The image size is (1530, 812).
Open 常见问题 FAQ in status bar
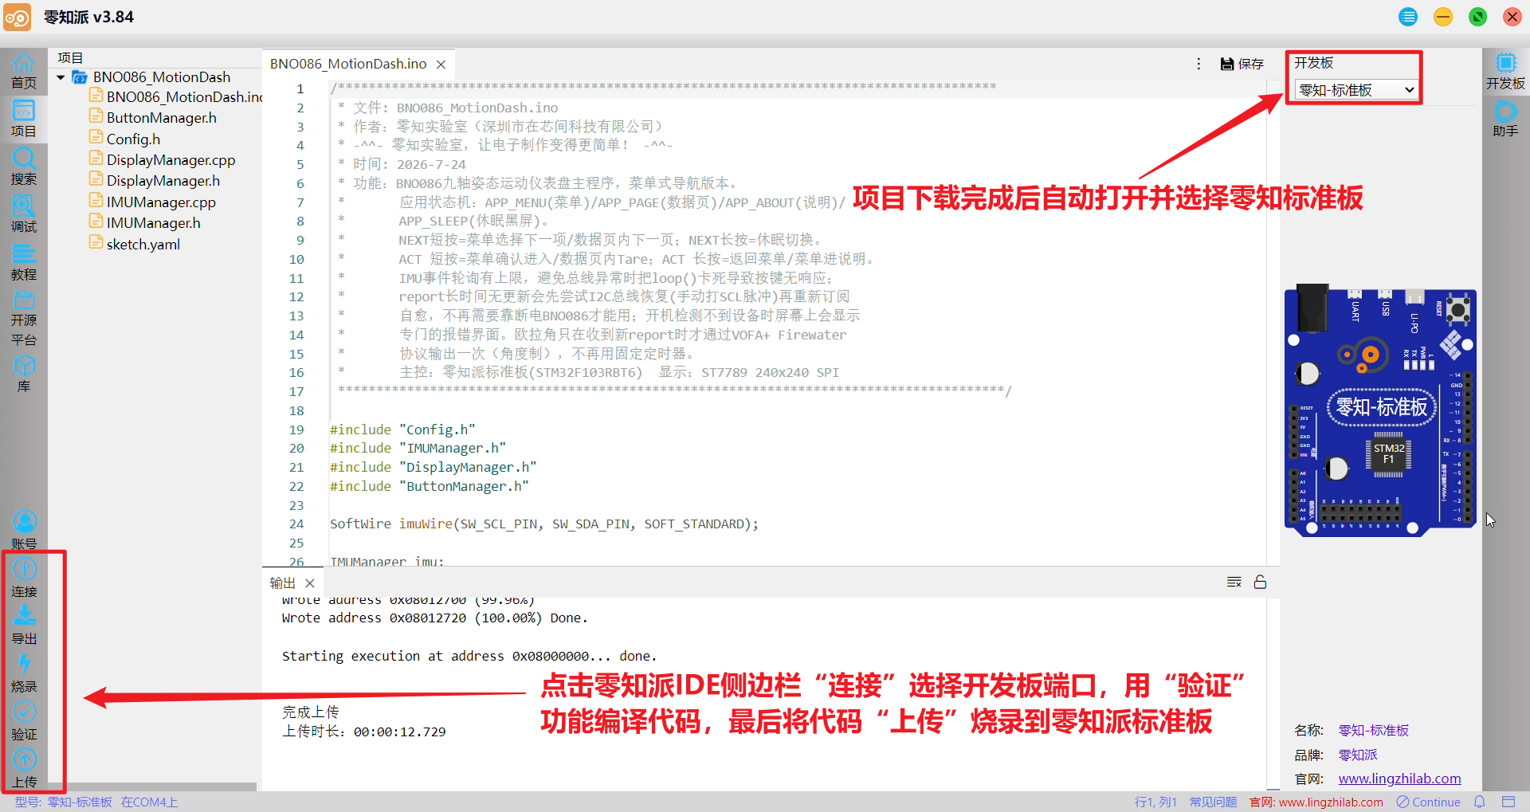coord(1213,802)
